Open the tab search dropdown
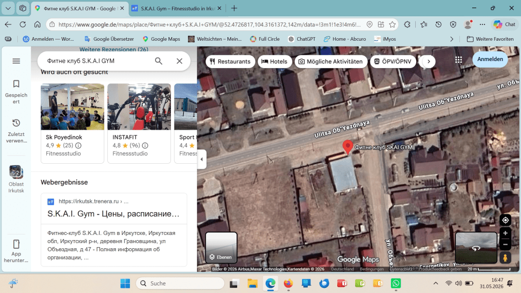This screenshot has height=293, width=521. coord(8,8)
